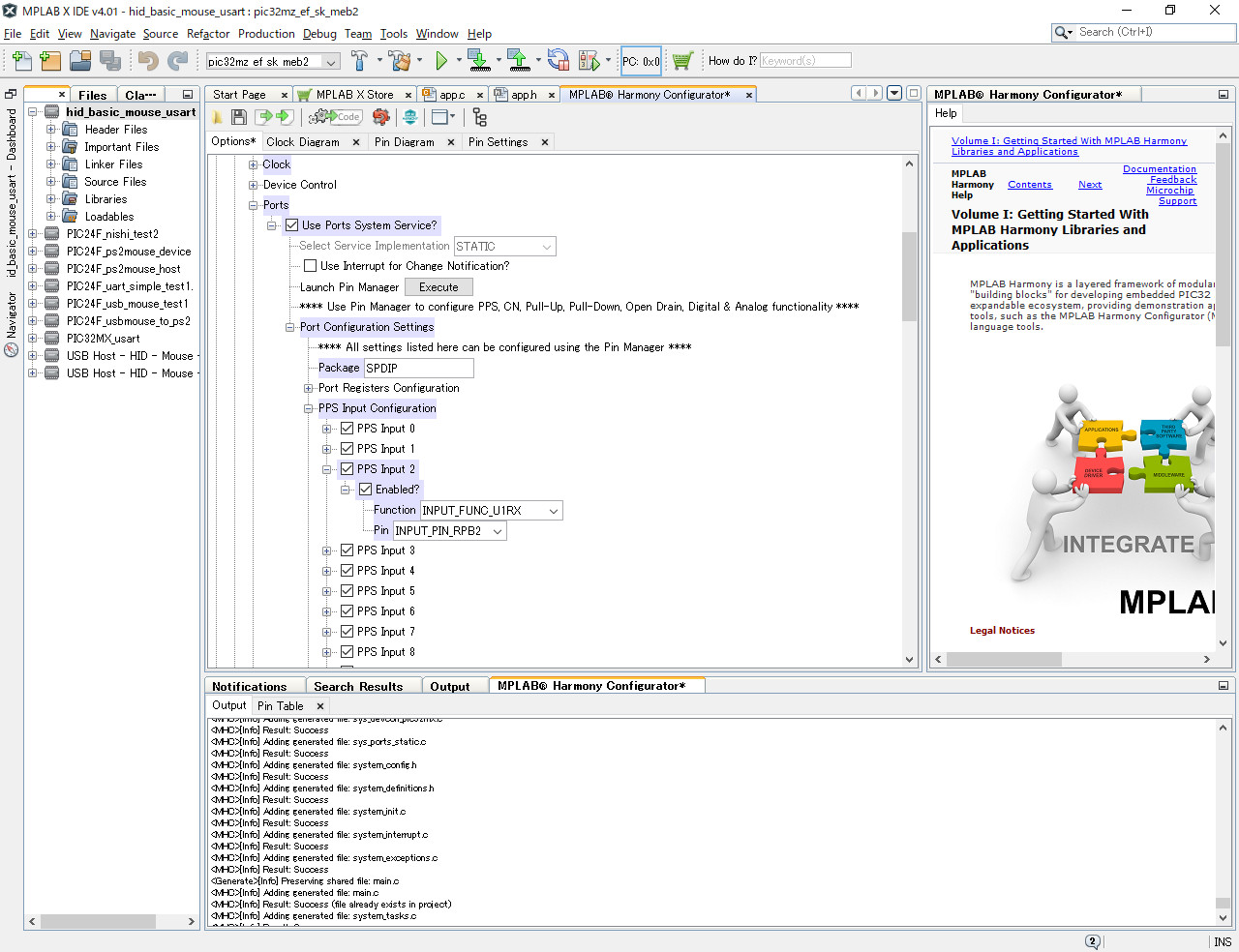Expand the PPS Input 4 node

point(327,571)
